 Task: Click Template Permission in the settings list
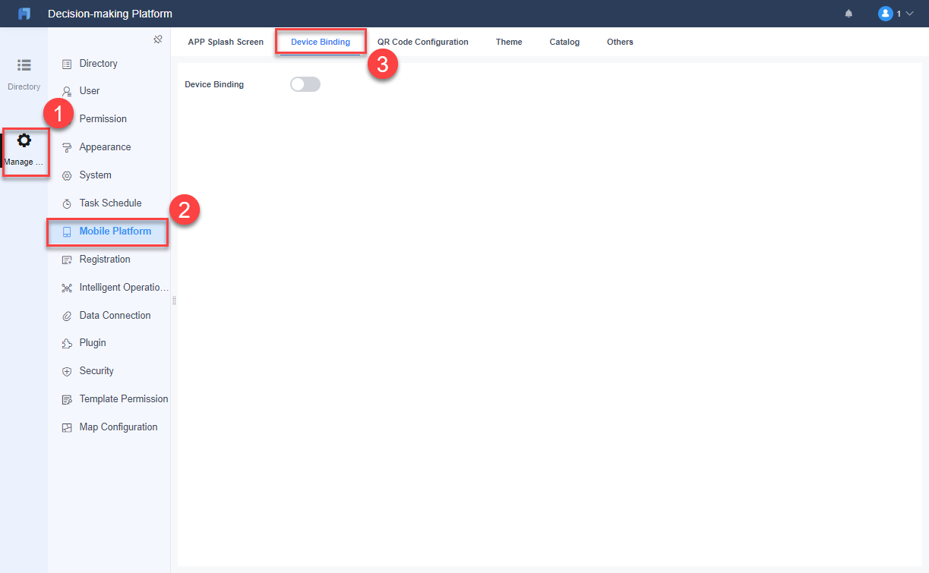coord(124,398)
